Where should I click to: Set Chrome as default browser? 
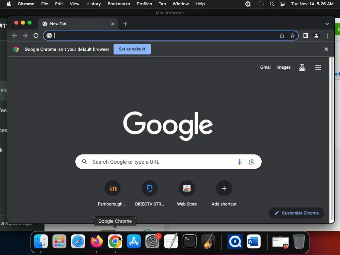click(132, 49)
